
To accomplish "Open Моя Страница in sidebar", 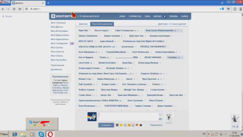I will 58,23.
